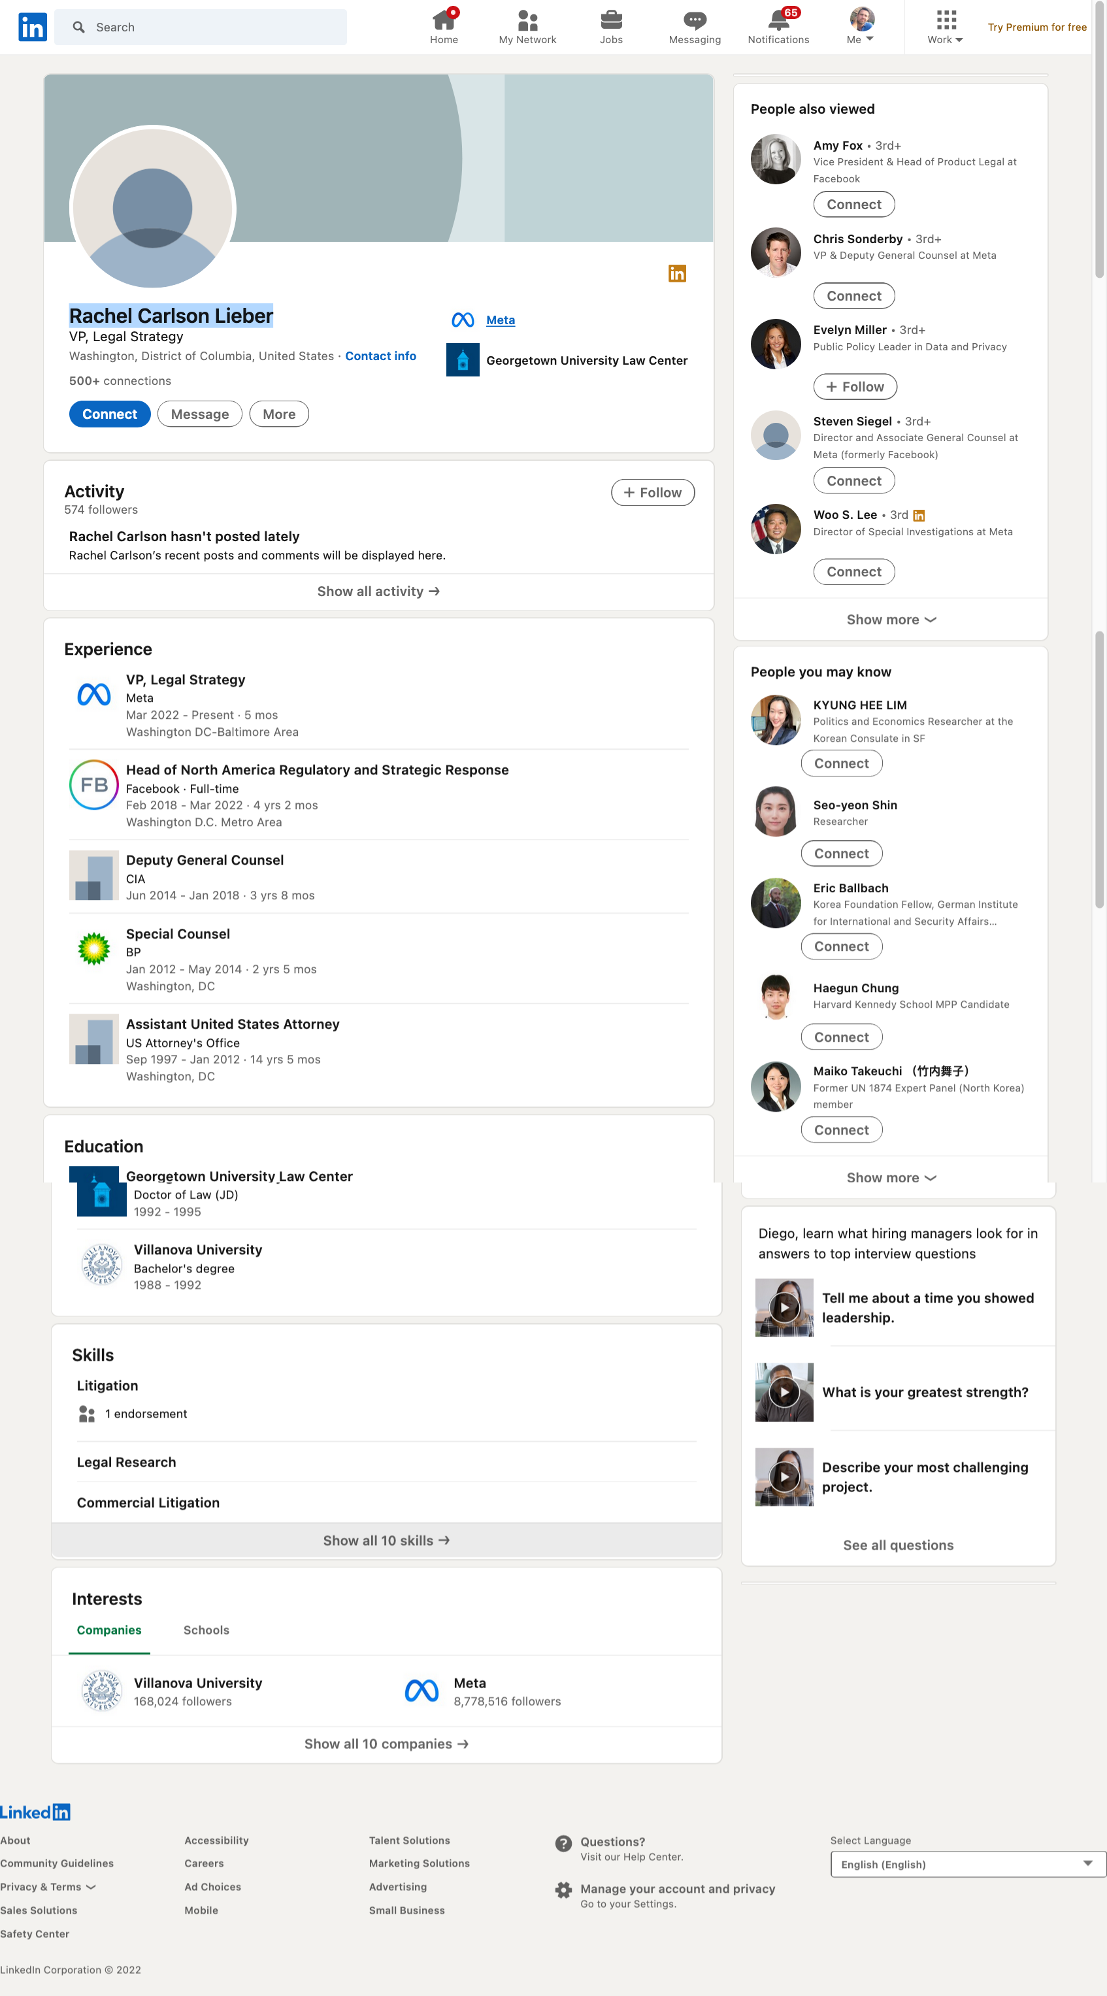
Task: Open Contact info link
Action: tap(380, 356)
